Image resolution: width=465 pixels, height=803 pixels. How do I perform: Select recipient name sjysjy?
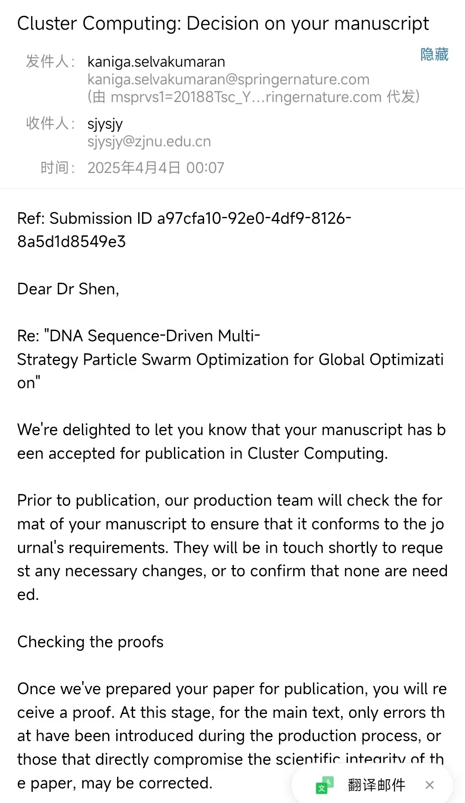pyautogui.click(x=105, y=124)
